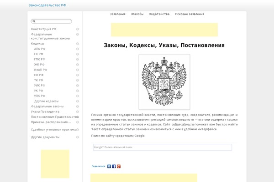This screenshot has width=274, height=182.
Task: Click the Поделиться share link
Action: 98,167
